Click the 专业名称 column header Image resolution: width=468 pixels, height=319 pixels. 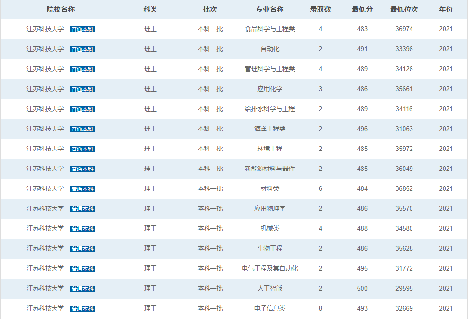point(269,10)
